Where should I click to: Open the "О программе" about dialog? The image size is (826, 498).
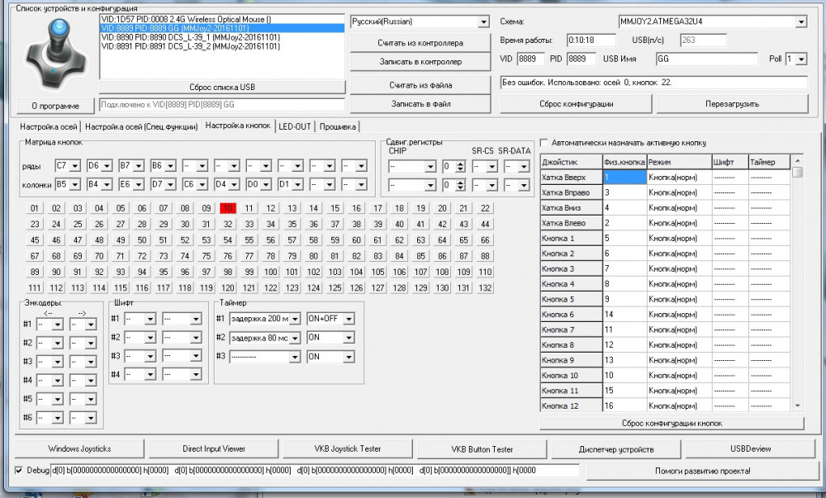[x=55, y=106]
